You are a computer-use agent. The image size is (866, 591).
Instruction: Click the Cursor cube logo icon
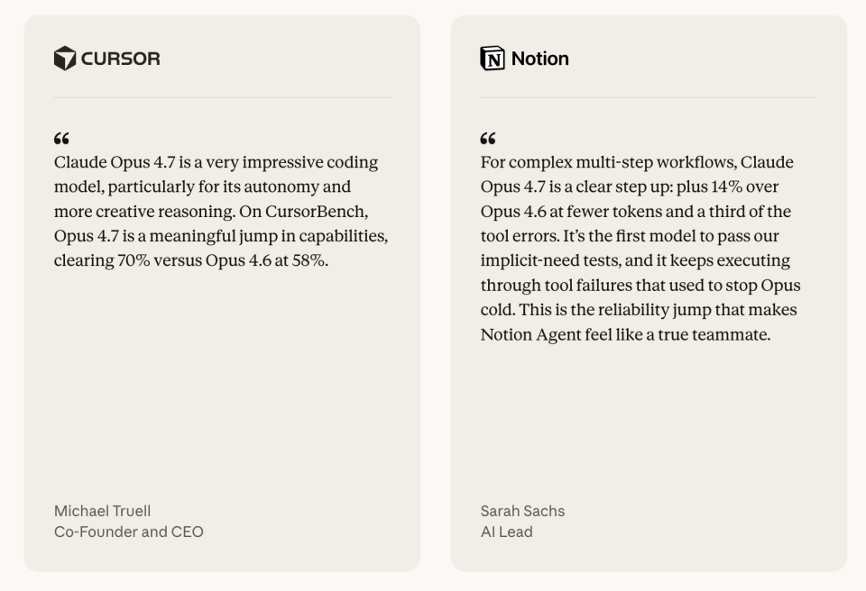pyautogui.click(x=65, y=59)
